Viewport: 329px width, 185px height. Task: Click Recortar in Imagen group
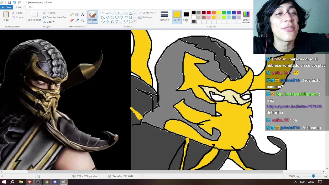(x=49, y=13)
